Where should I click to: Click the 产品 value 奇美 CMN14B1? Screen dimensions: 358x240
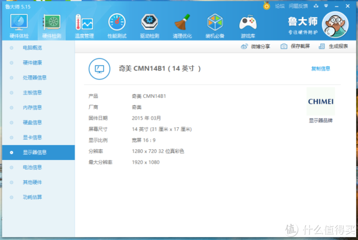pos(149,96)
